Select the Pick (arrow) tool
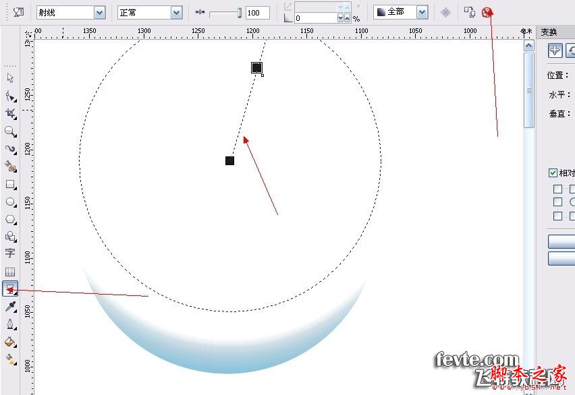 [x=10, y=78]
